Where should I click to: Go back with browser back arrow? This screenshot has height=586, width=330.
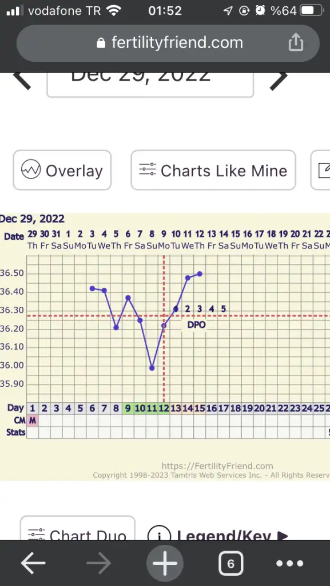pyautogui.click(x=33, y=563)
